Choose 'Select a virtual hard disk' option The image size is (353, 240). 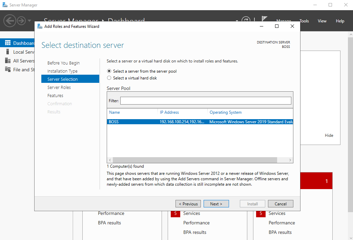pyautogui.click(x=109, y=78)
